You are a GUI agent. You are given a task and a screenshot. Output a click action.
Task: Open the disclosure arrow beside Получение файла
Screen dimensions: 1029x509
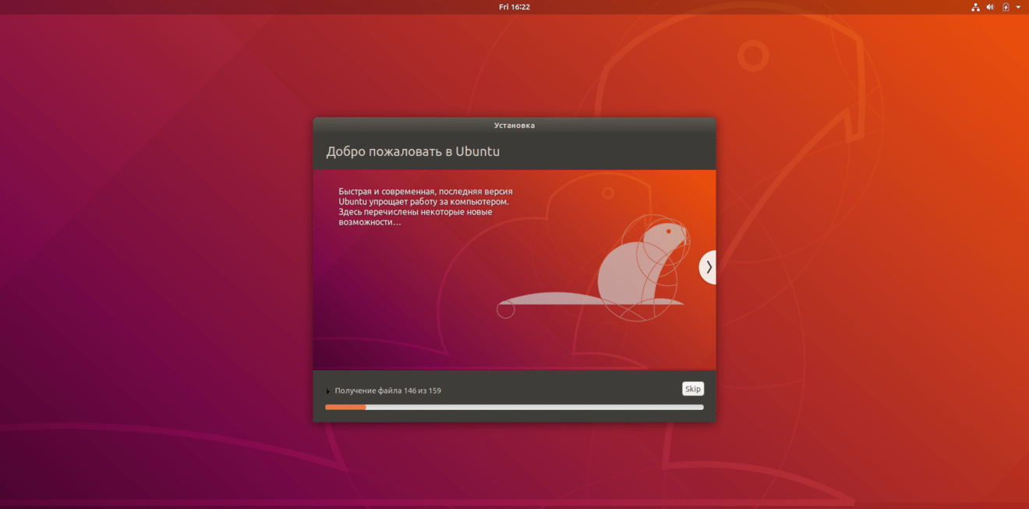click(x=327, y=390)
